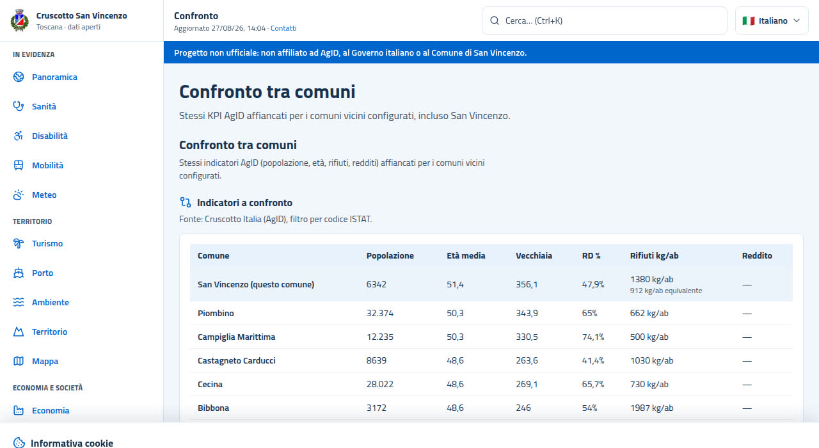This screenshot has width=819, height=448.
Task: Click the Italian flag in language selector
Action: click(748, 20)
